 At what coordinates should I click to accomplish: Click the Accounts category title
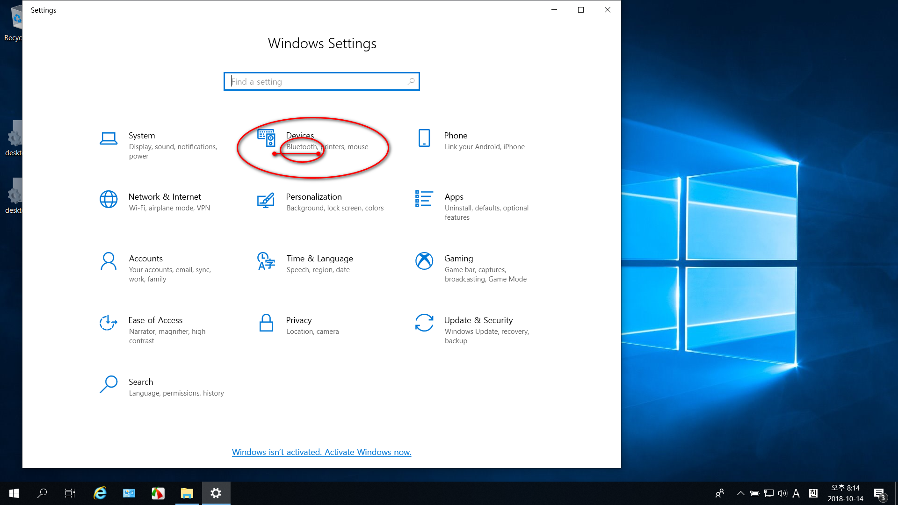pyautogui.click(x=146, y=259)
